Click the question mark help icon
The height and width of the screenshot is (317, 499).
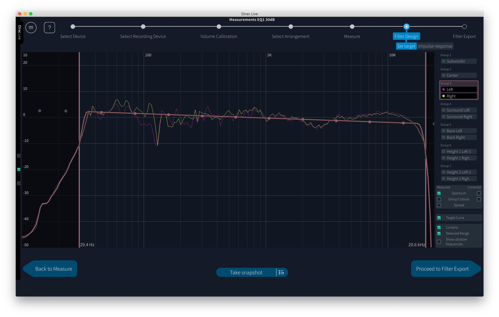tap(49, 28)
